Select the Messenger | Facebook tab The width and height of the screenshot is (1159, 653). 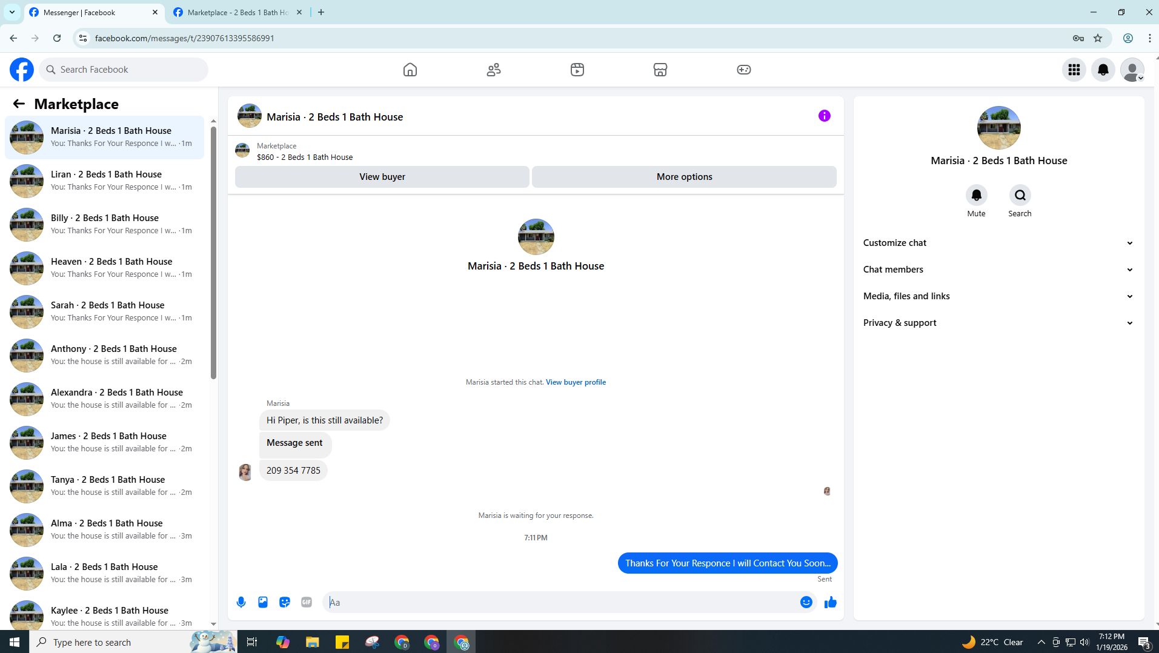click(x=94, y=12)
